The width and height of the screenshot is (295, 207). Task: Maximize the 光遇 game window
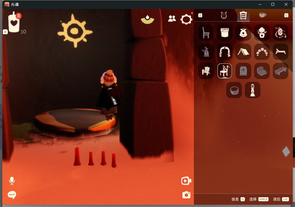[x=273, y=4]
